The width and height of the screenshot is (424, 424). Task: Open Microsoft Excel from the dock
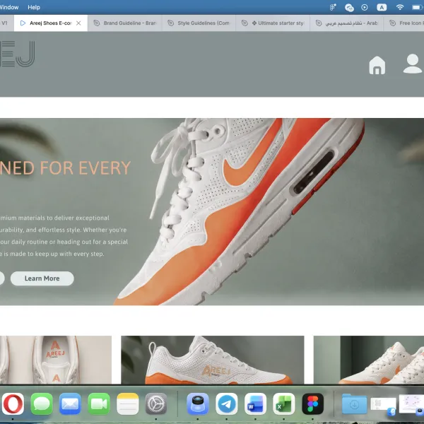click(283, 404)
